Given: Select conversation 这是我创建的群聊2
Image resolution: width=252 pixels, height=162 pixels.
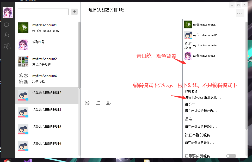Looking at the screenshot, I should [x=47, y=95].
